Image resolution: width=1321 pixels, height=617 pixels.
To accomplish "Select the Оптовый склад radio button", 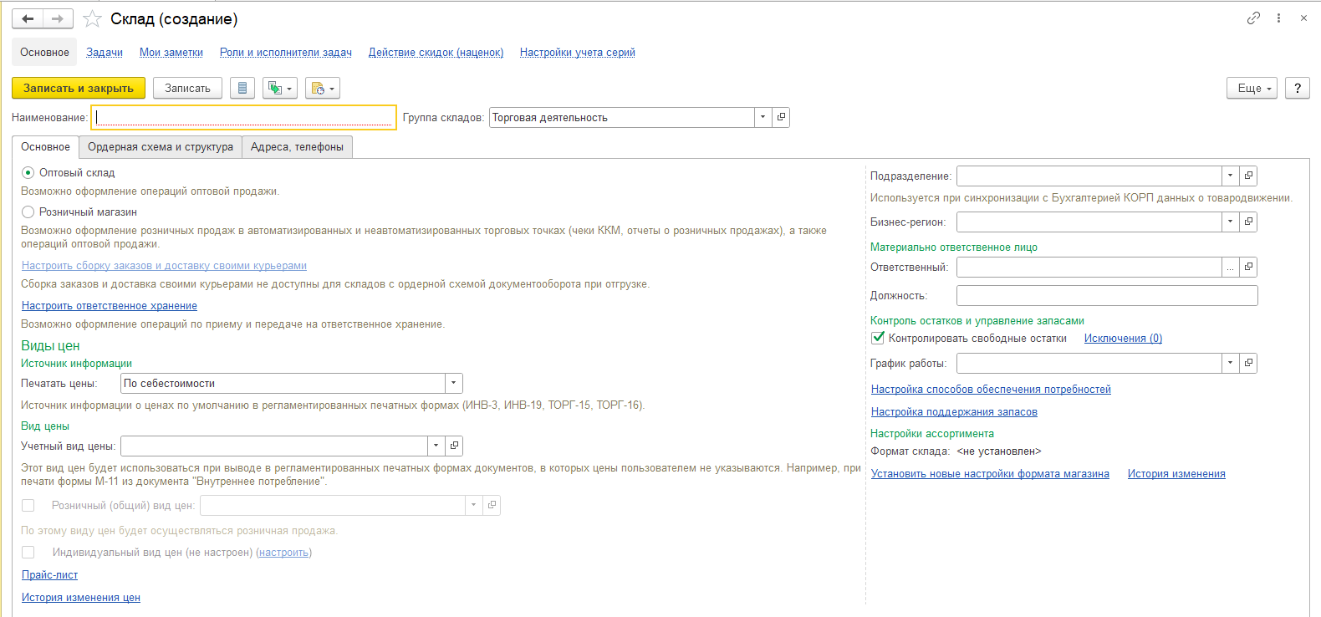I will coord(28,172).
